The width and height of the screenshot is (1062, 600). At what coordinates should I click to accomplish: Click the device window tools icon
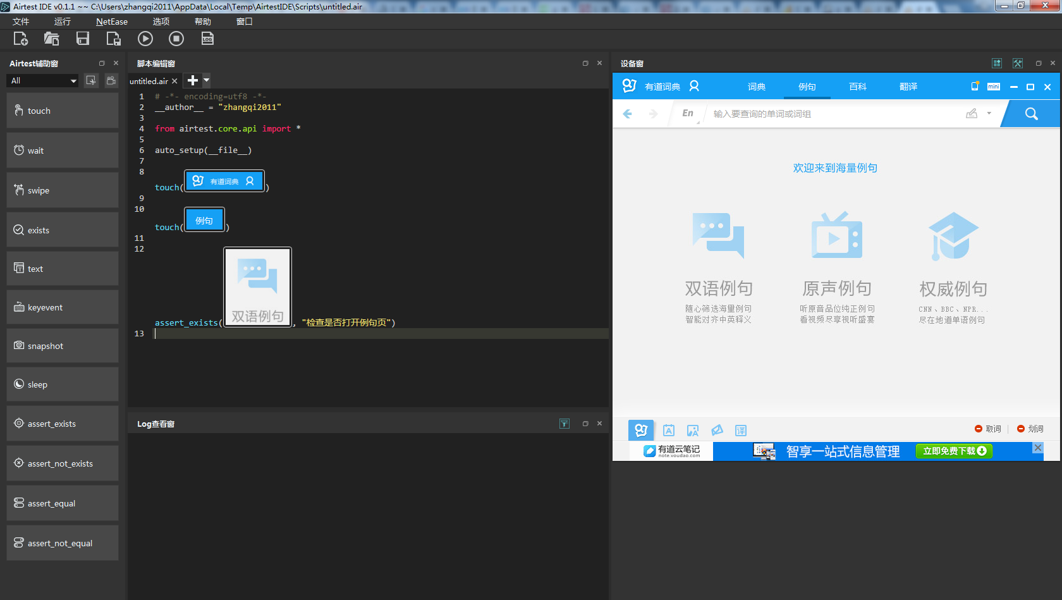(1018, 63)
